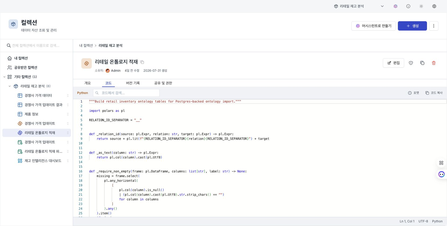447x226 pixels.
Task: Open the three-dot more options menu
Action: 434,26
